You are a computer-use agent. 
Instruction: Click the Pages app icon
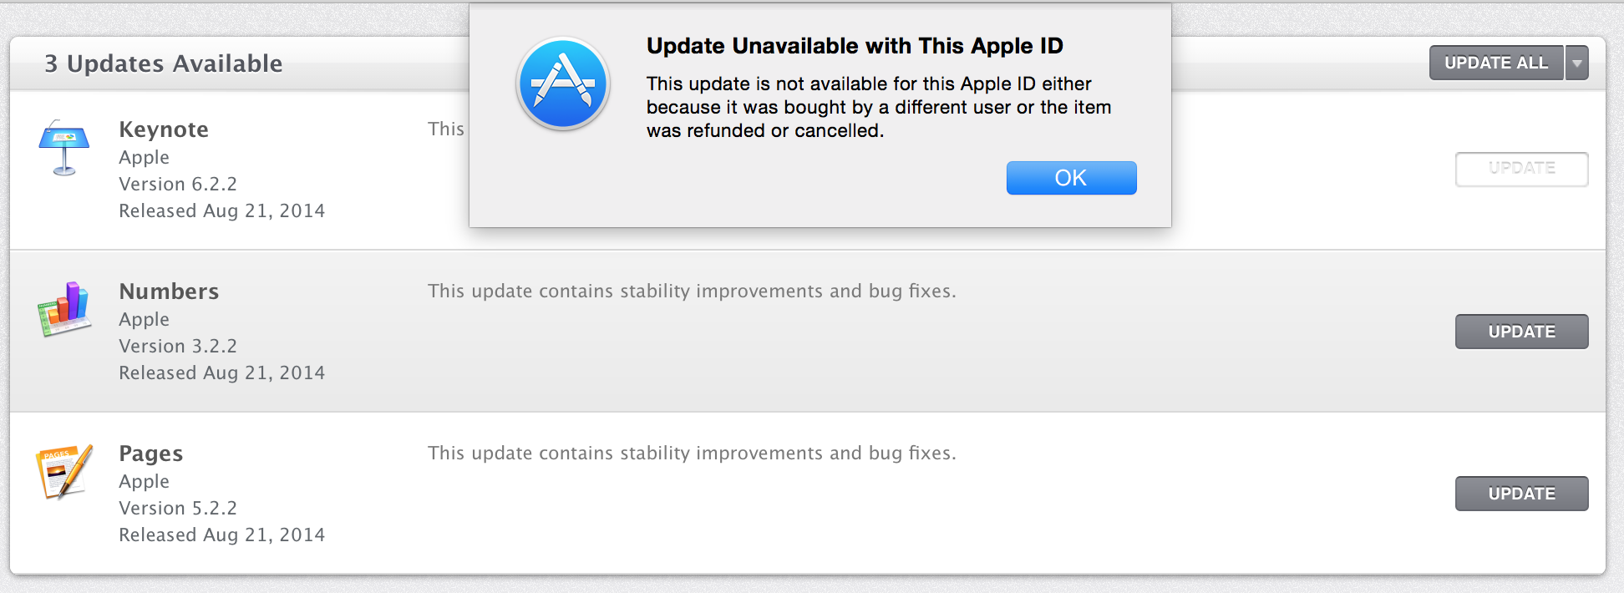point(64,471)
